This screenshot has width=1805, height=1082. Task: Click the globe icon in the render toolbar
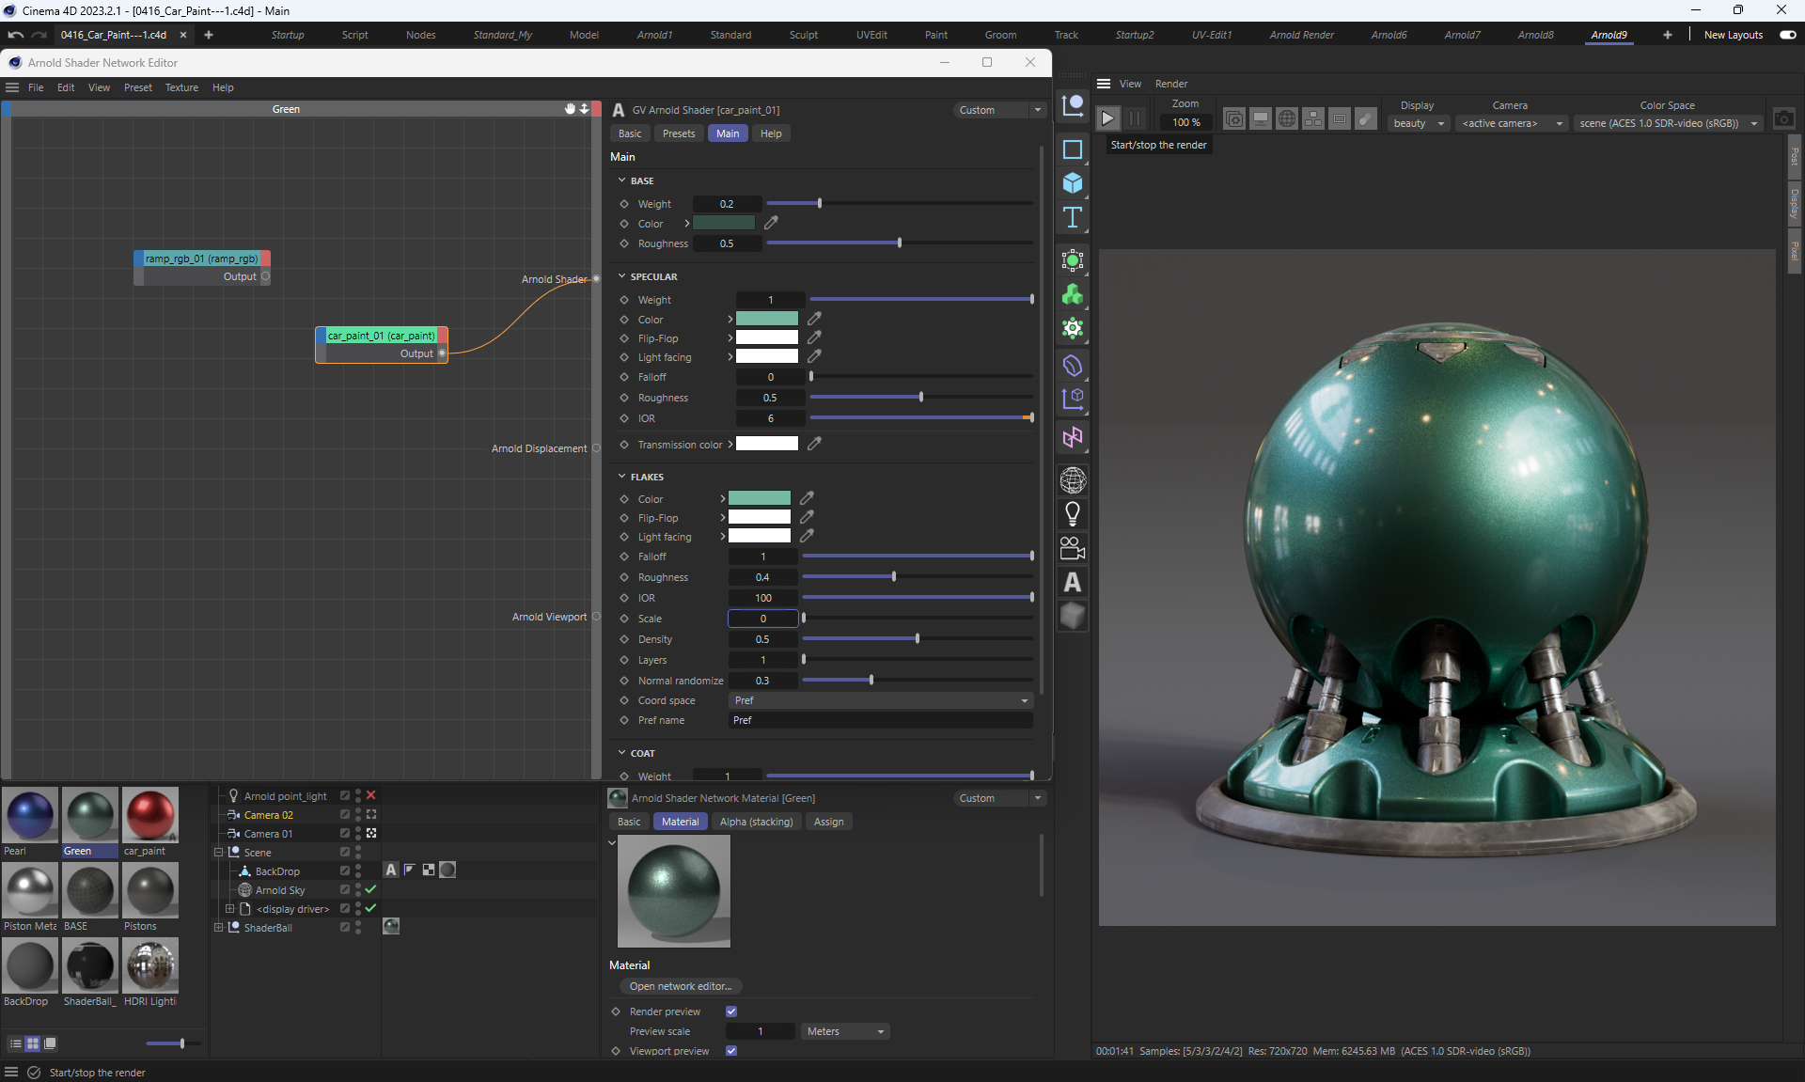1286,119
